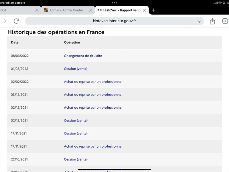Screen dimensions: 229x172
Task: Select the date 03/12/2021 cell
Action: tap(19, 95)
